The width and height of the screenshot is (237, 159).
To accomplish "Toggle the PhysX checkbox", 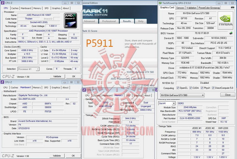I will point(202,88).
